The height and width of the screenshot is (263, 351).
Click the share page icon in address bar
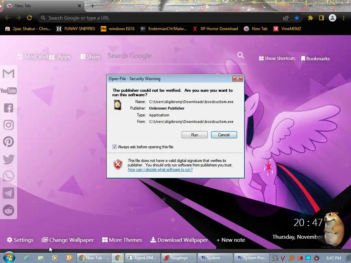pos(286,18)
